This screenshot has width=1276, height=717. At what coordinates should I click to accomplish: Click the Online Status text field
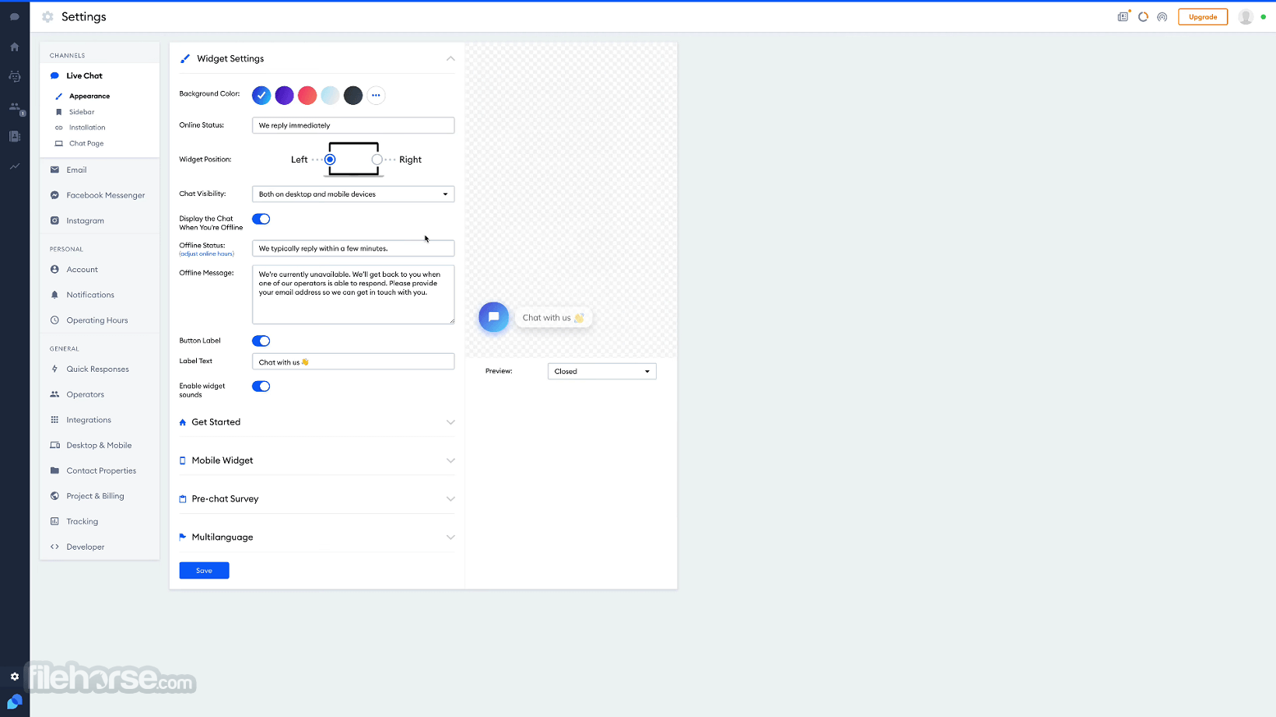tap(353, 125)
